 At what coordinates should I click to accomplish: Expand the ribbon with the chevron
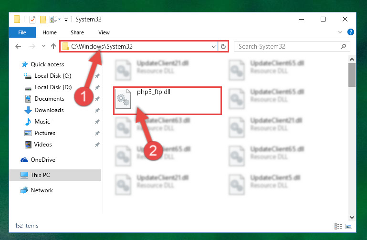[x=340, y=32]
